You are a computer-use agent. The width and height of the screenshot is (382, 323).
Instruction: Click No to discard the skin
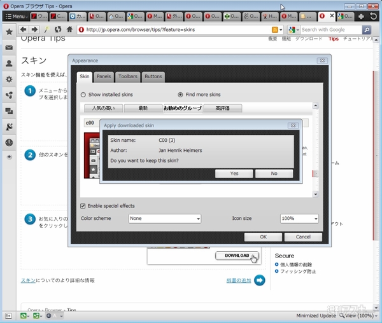[x=274, y=174]
